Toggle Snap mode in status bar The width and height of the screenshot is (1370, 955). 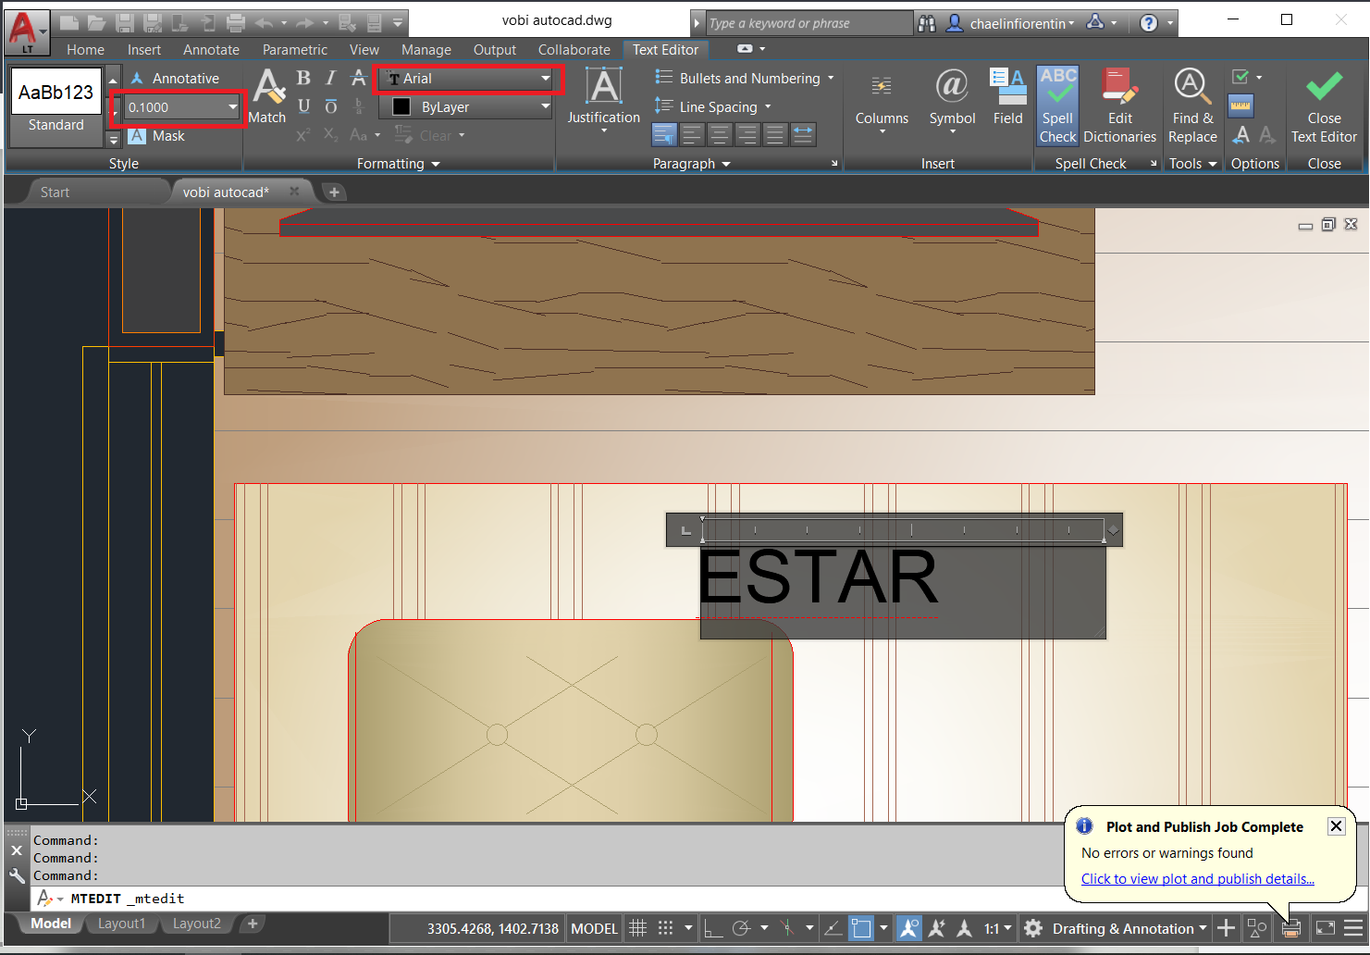pos(665,928)
